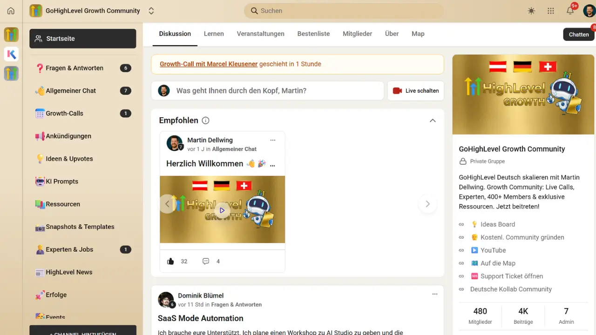Open the Fragen & Antworten link in Dominik's post

pos(237,305)
